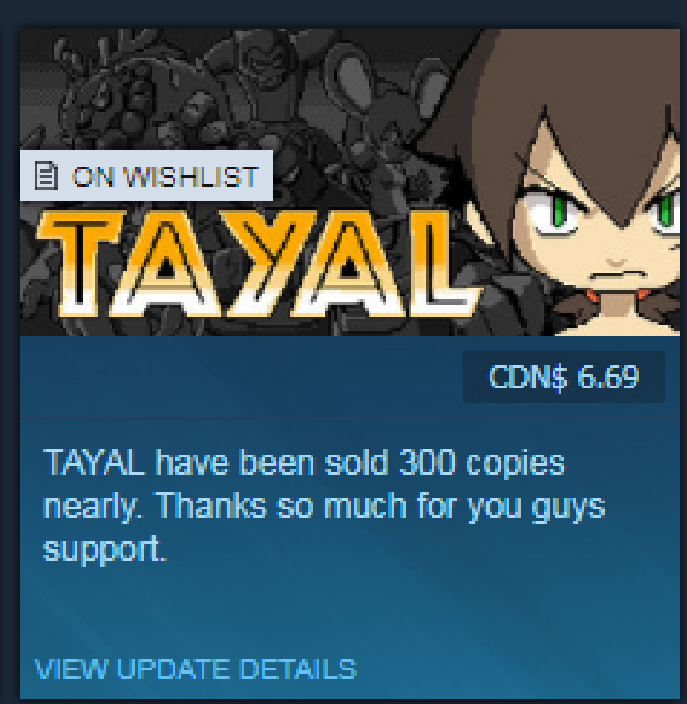The height and width of the screenshot is (704, 687).
Task: Click the empty area left of the price
Action: coord(242,377)
